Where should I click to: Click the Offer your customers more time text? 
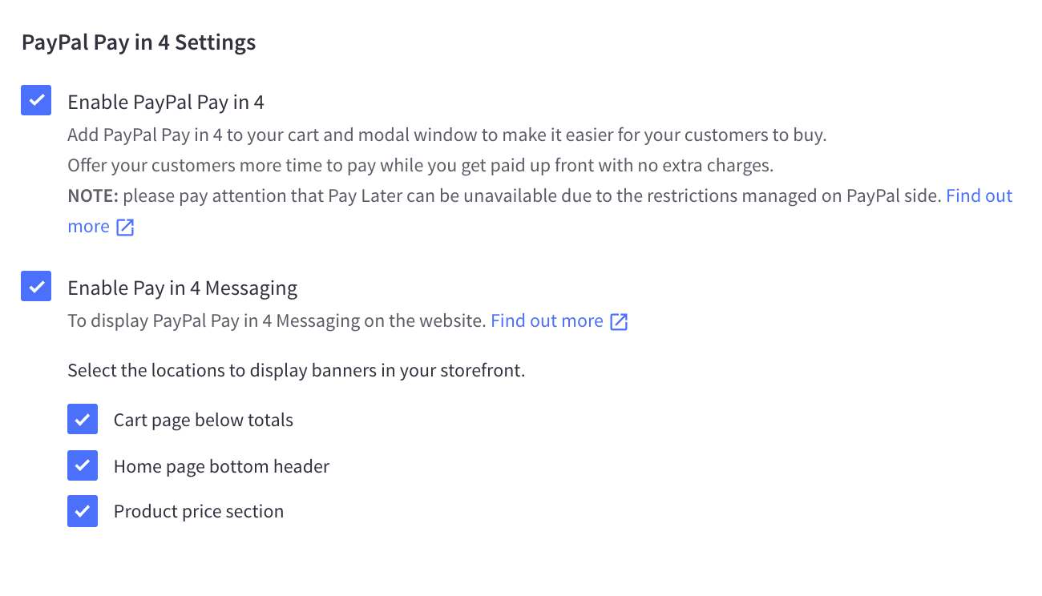pos(420,166)
